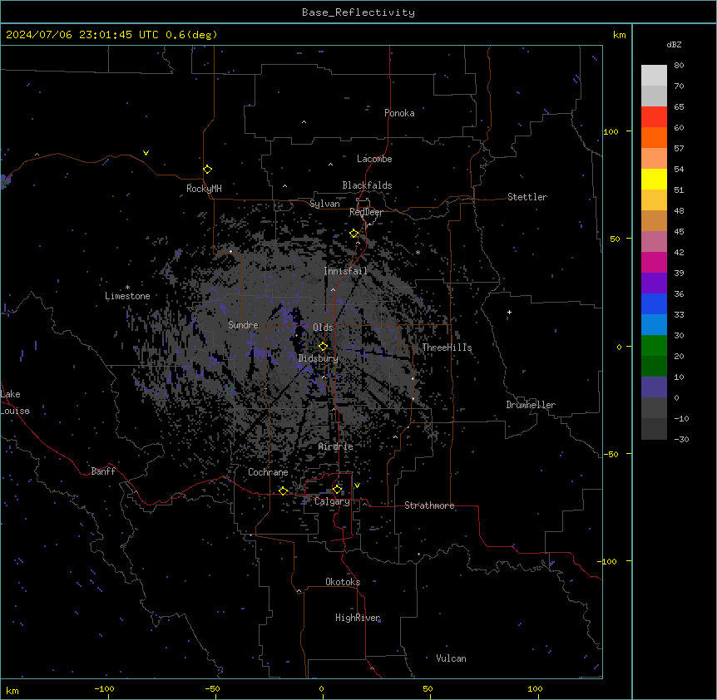Viewport: 717px width, 700px height.
Task: Click the Sylvan label
Action: coord(324,204)
